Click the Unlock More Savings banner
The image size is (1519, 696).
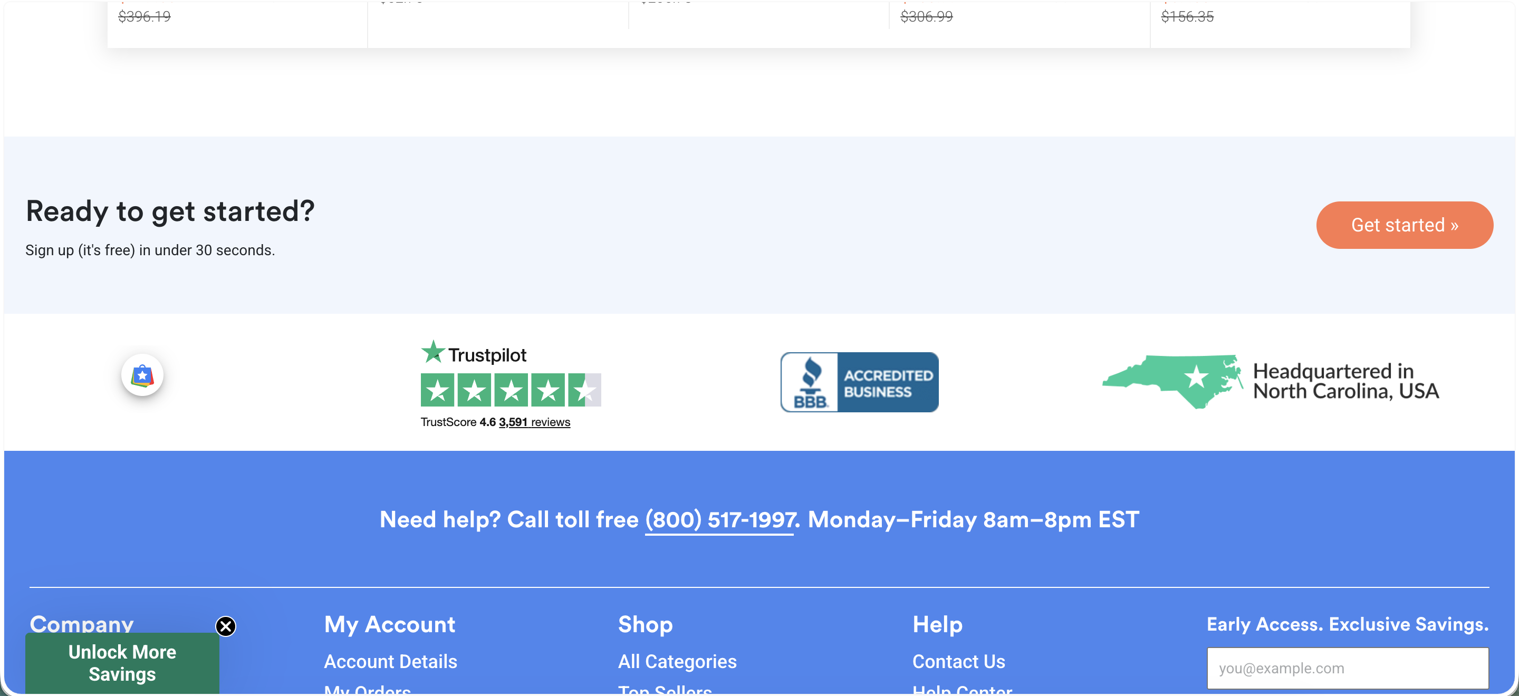pos(122,663)
